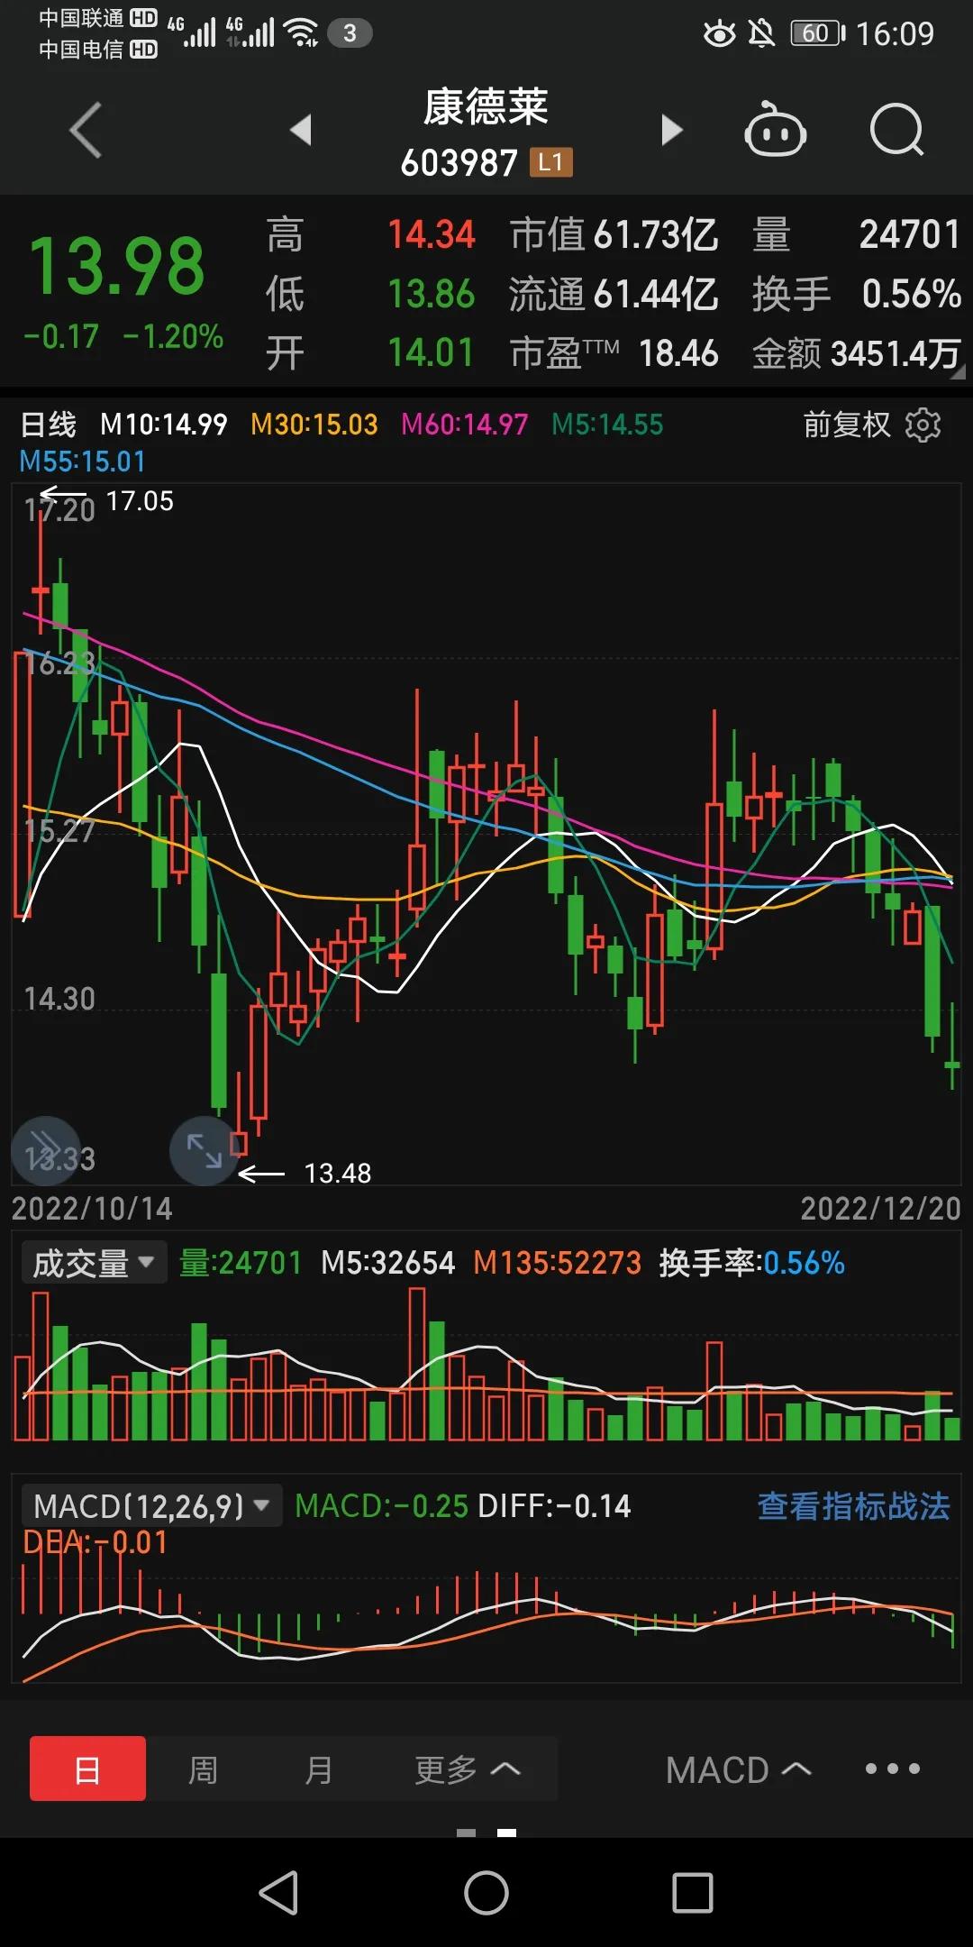This screenshot has height=1947, width=973.
Task: Tap market cap value 61.73亿
Action: tap(655, 235)
